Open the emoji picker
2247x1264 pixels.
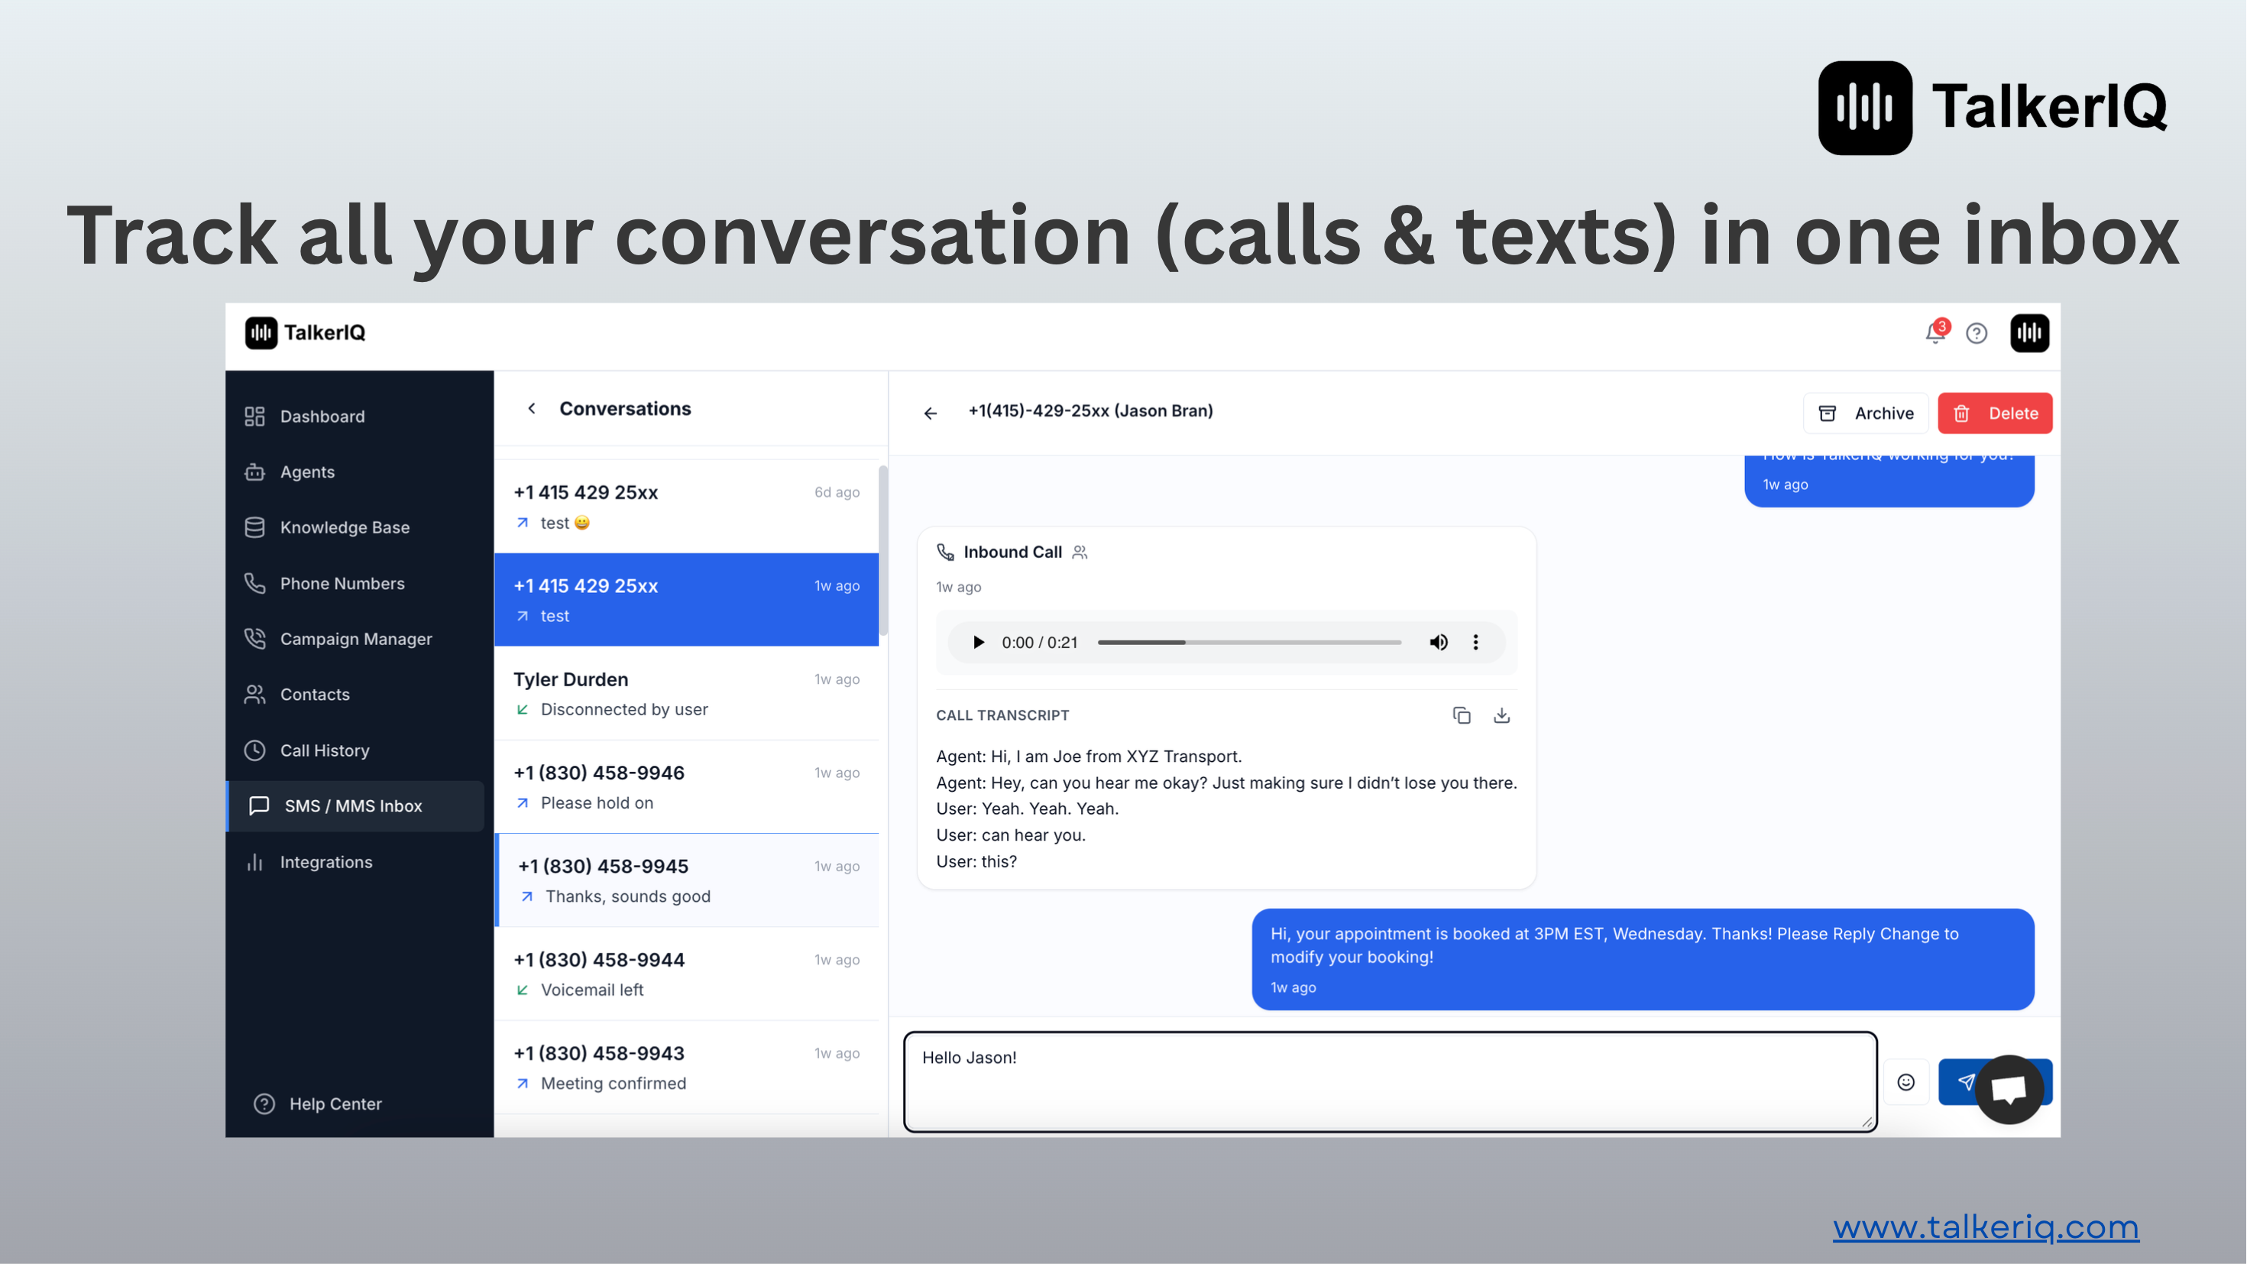[x=1906, y=1081]
